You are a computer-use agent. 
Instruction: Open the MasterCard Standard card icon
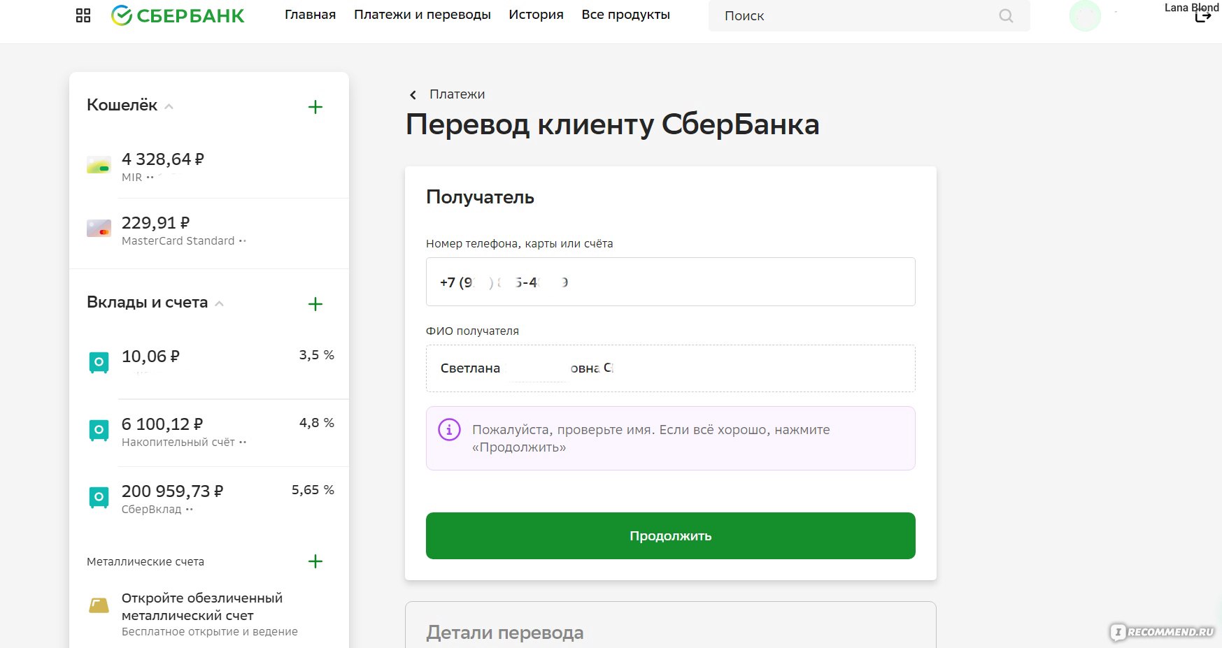point(99,229)
